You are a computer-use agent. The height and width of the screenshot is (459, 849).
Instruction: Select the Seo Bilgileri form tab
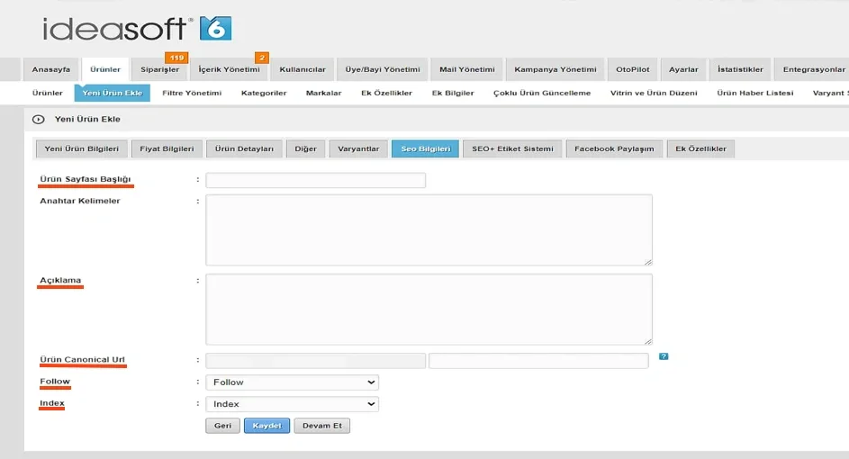[x=426, y=148]
